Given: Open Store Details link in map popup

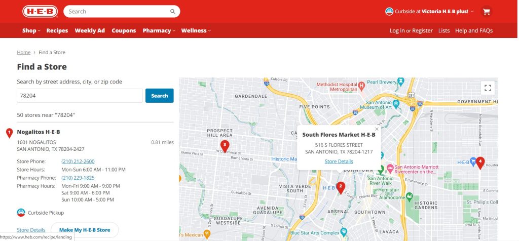Looking at the screenshot, I should [339, 162].
